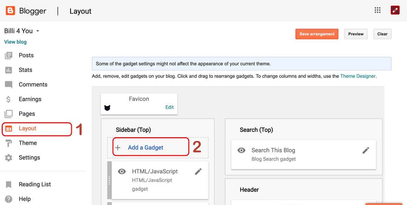Click the Favicon gadget title
This screenshot has height=205, width=407.
139,99
